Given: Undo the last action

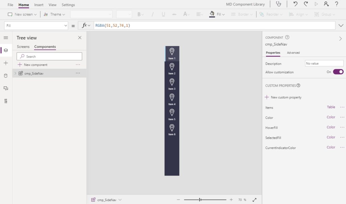Looking at the screenshot, I should (x=295, y=4).
